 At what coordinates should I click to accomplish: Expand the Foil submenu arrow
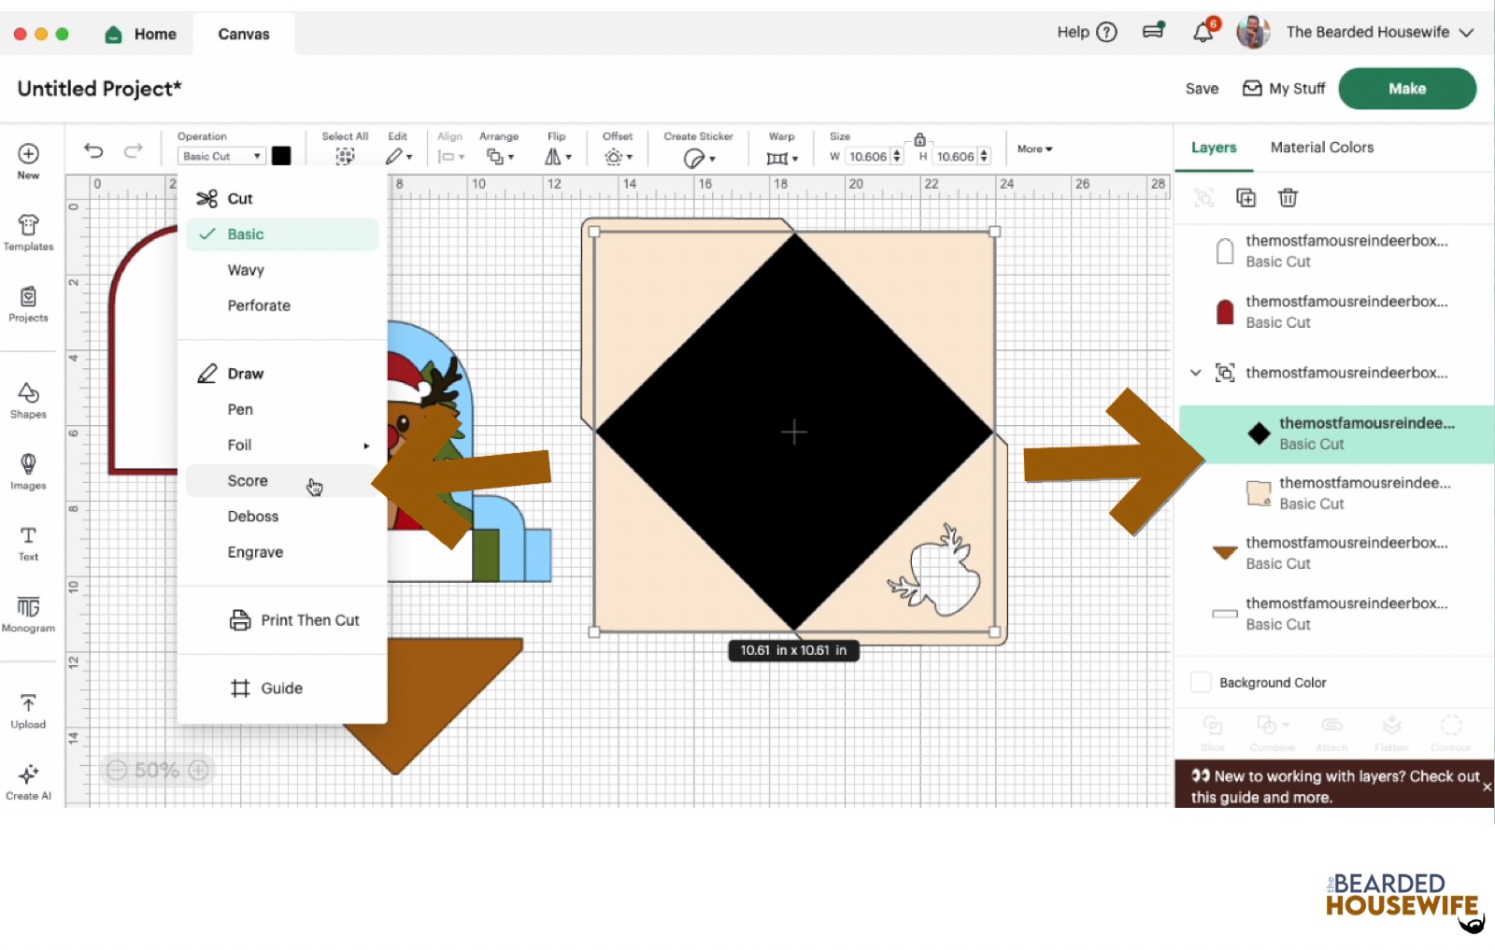(366, 446)
